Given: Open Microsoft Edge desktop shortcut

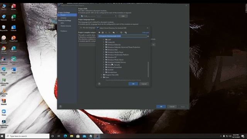Looking at the screenshot, I should coord(3,71).
